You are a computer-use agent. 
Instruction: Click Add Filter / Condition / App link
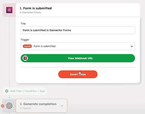click(x=28, y=91)
